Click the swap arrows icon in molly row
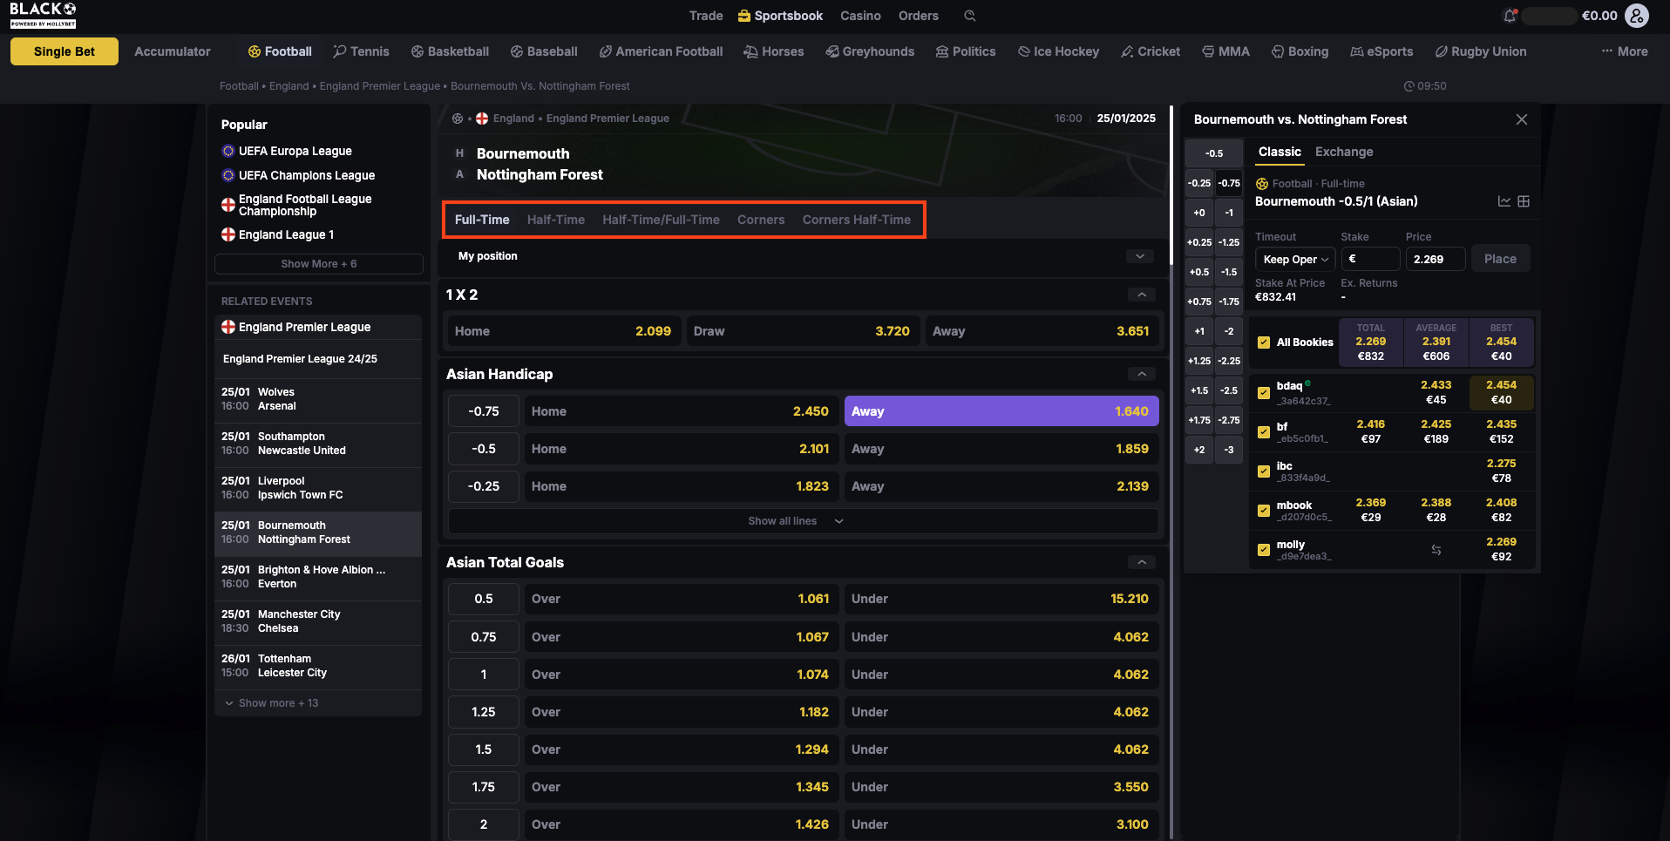Viewport: 1670px width, 841px height. pyautogui.click(x=1436, y=550)
